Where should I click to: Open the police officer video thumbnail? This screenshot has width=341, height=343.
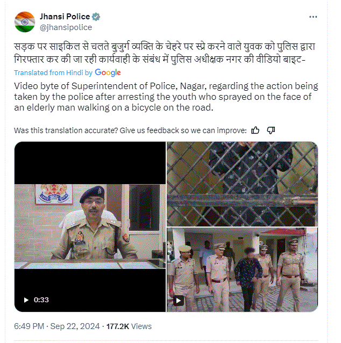(x=90, y=227)
